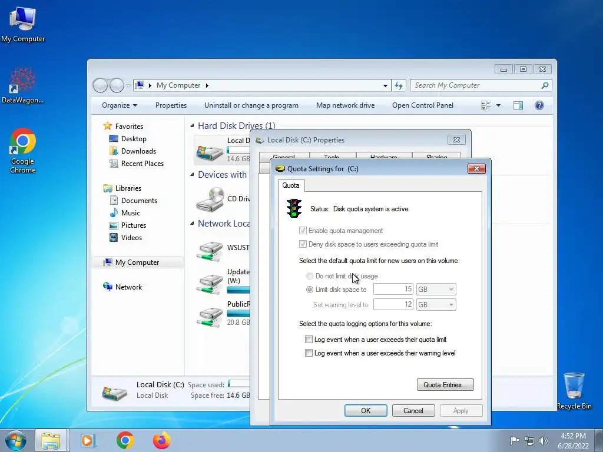
Task: Click the search magnifier icon in Explorer
Action: 545,85
